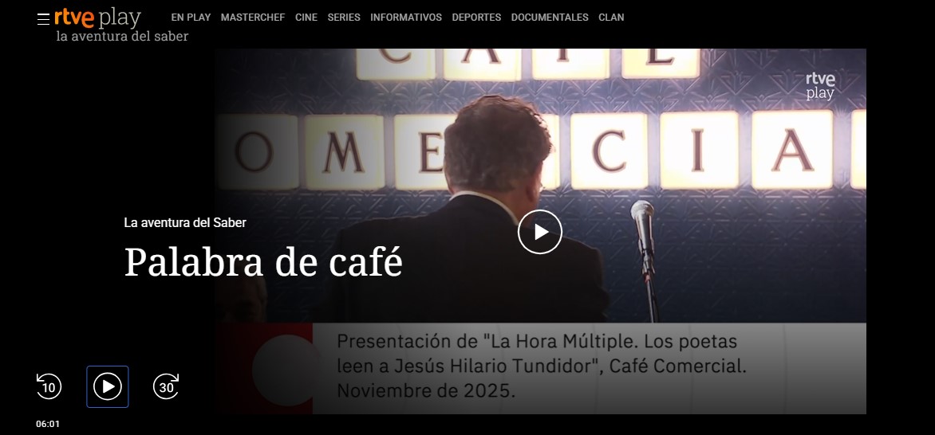
Task: Go to the rtve play logo home
Action: click(98, 18)
